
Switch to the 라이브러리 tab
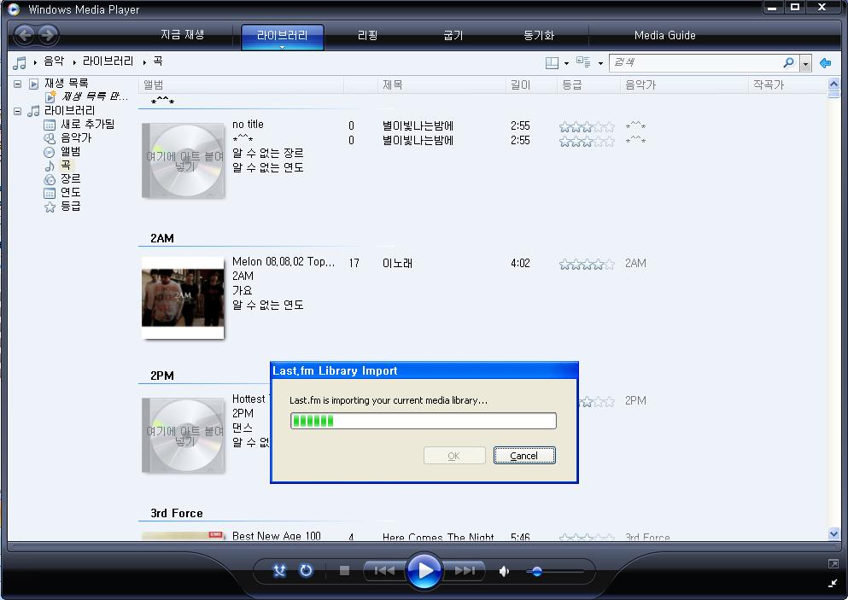(x=283, y=36)
